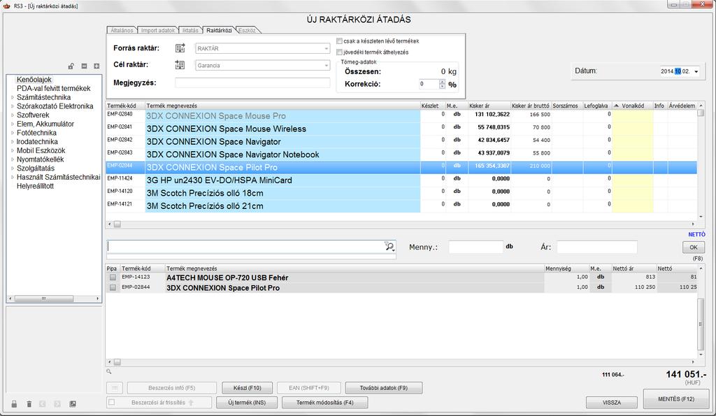Decrease Korrekció with the down spinner arrow
This screenshot has width=716, height=416.
(x=442, y=86)
